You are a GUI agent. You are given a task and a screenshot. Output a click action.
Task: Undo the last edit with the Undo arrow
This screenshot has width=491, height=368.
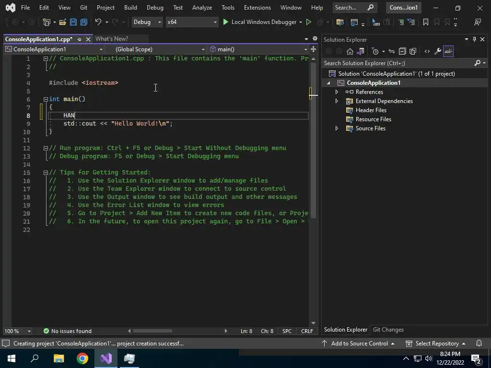pos(98,22)
